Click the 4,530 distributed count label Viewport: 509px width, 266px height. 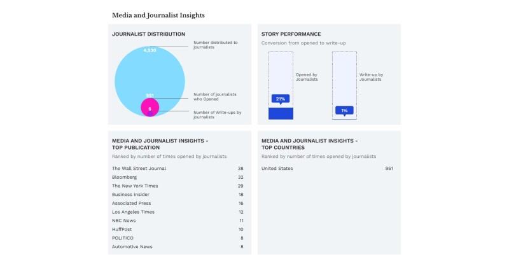pyautogui.click(x=150, y=50)
